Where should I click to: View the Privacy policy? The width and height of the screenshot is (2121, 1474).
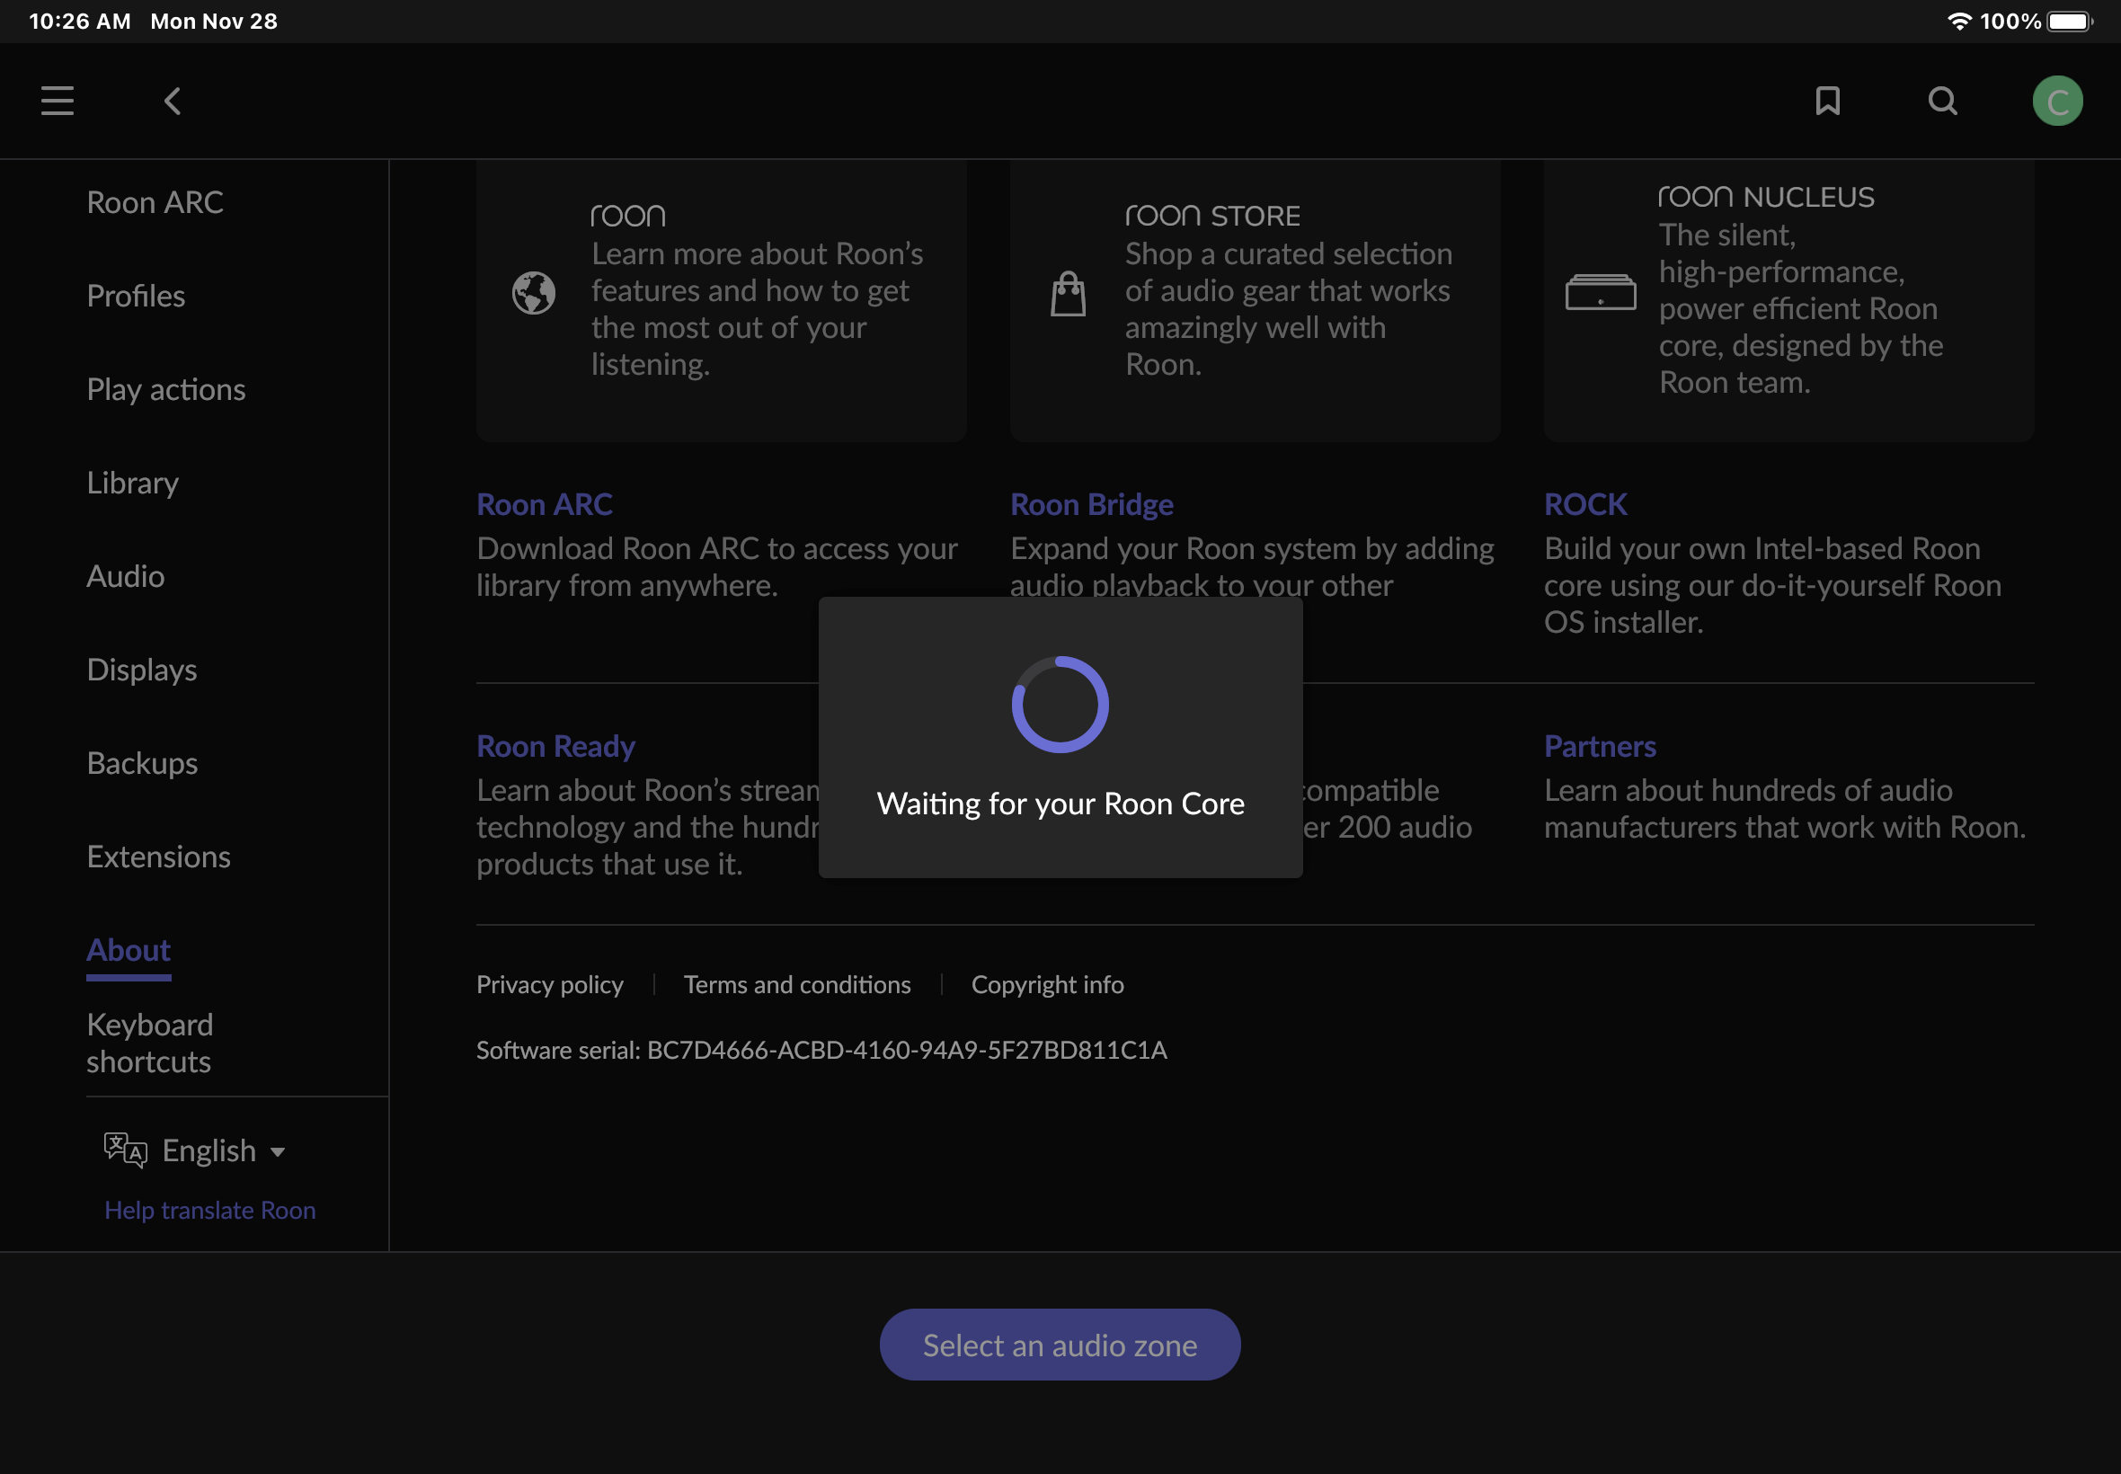point(549,984)
